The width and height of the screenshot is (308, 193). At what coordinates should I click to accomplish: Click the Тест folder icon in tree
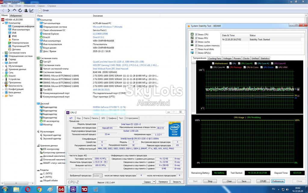(x=6, y=96)
